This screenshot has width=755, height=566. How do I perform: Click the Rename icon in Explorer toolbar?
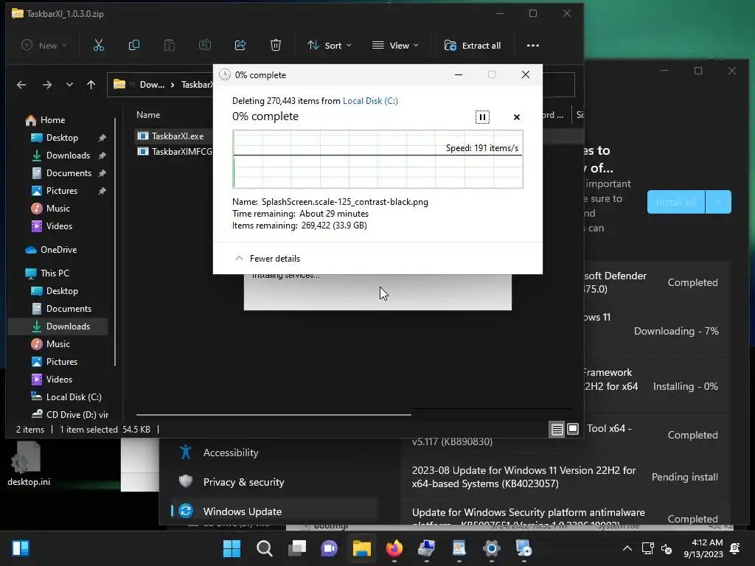(205, 45)
